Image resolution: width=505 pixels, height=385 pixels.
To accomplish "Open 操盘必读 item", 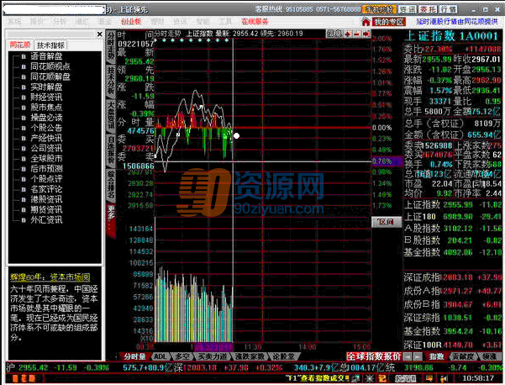I will [x=46, y=118].
